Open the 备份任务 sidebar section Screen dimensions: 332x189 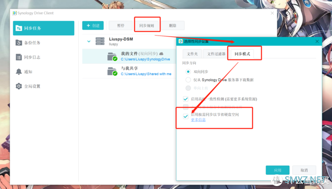click(x=43, y=43)
